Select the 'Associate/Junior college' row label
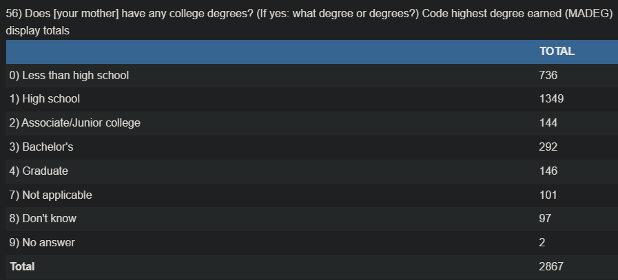Viewport: 618px width, 280px height. pos(75,123)
